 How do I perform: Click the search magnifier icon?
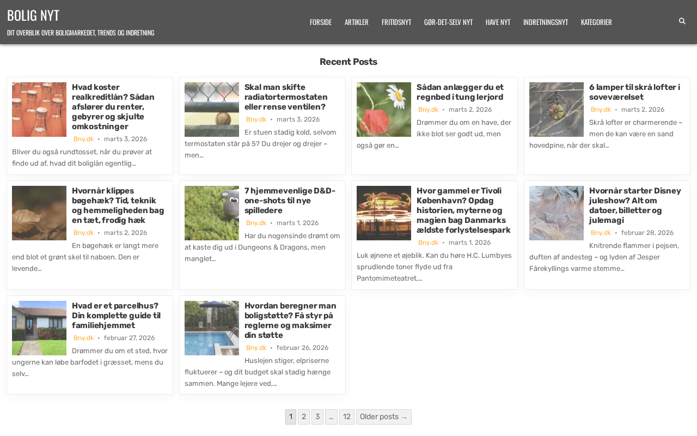682,21
